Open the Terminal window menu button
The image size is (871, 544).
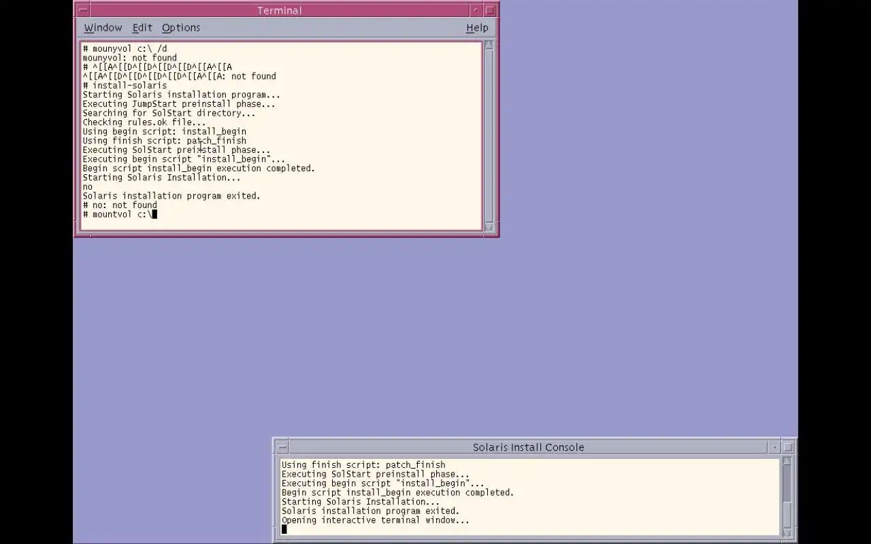click(x=83, y=10)
